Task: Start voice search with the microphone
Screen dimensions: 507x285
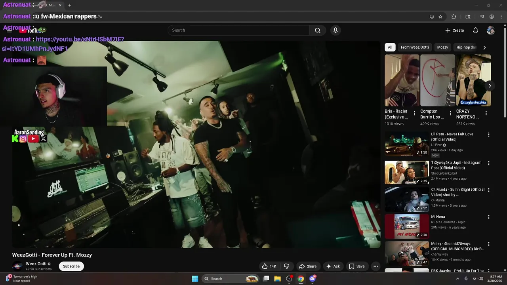Action: pyautogui.click(x=335, y=30)
